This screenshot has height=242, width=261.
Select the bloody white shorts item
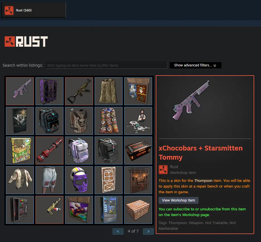[49, 180]
